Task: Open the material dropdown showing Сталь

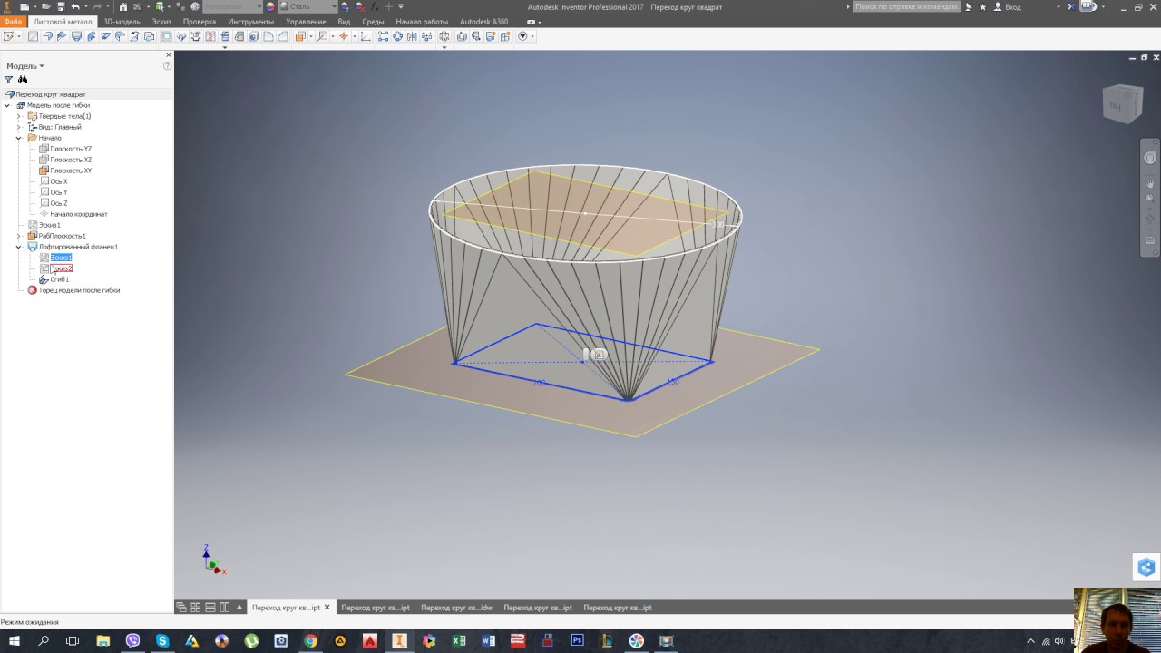Action: (308, 6)
